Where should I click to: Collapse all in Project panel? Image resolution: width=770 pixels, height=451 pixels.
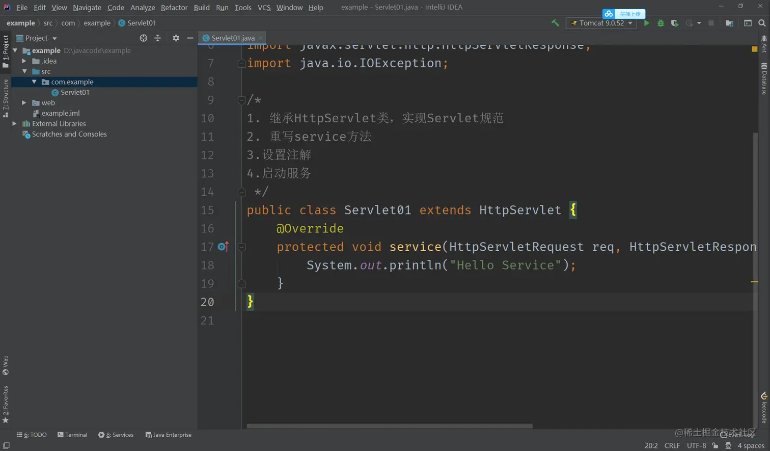click(157, 38)
